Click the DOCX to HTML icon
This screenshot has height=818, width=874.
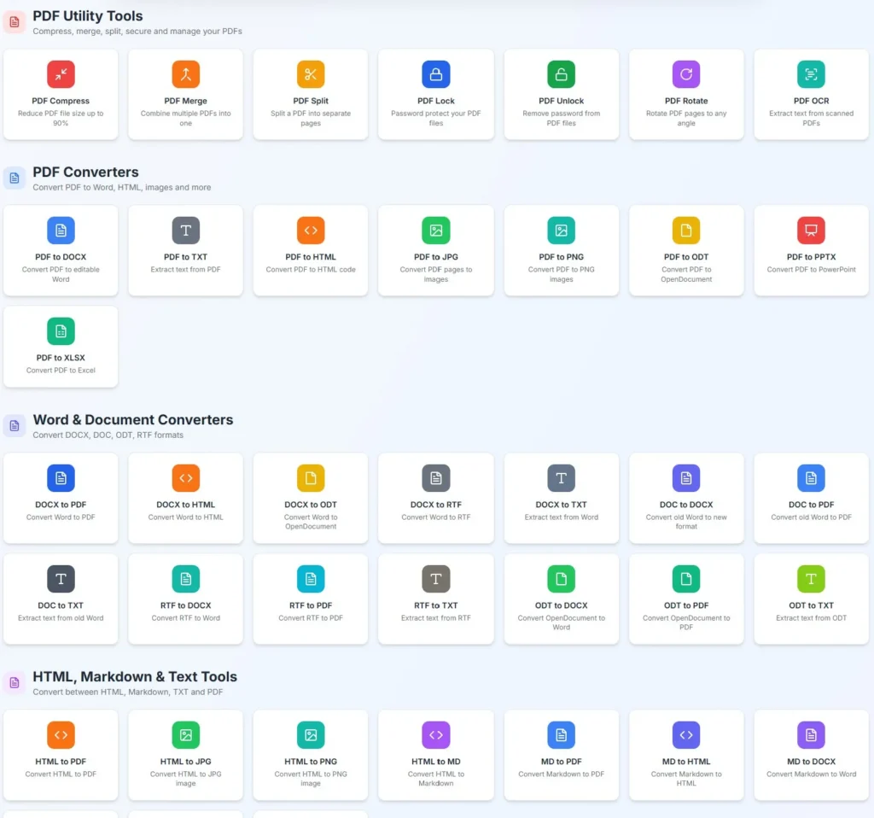[185, 478]
